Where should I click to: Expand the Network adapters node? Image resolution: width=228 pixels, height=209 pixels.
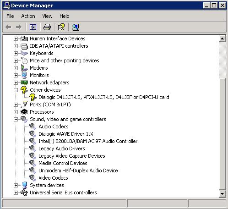pos(16,82)
